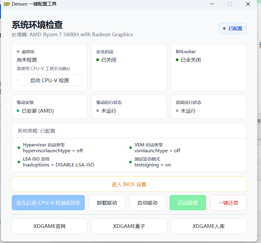
Task: Click the green dot beside Hypervisor 启动类型
Action: 19,148
